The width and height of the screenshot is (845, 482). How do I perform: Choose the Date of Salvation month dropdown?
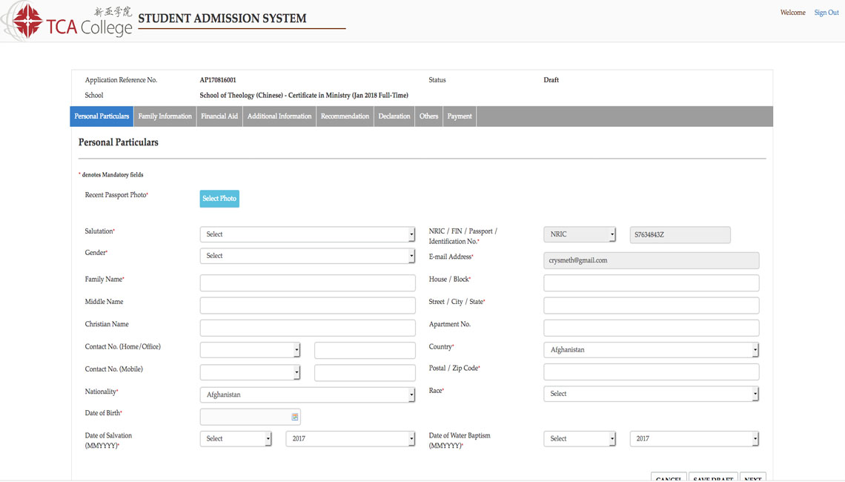tap(236, 439)
